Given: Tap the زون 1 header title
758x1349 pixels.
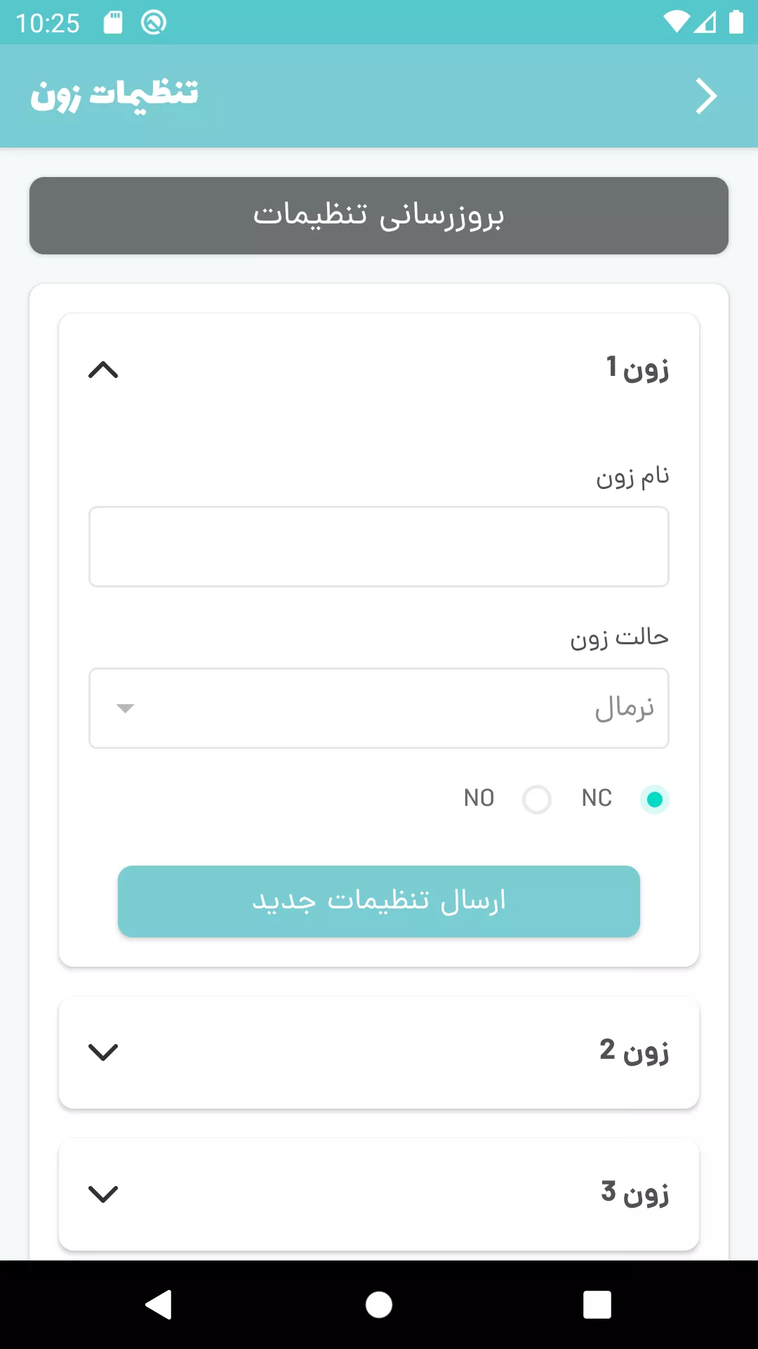Looking at the screenshot, I should [637, 368].
